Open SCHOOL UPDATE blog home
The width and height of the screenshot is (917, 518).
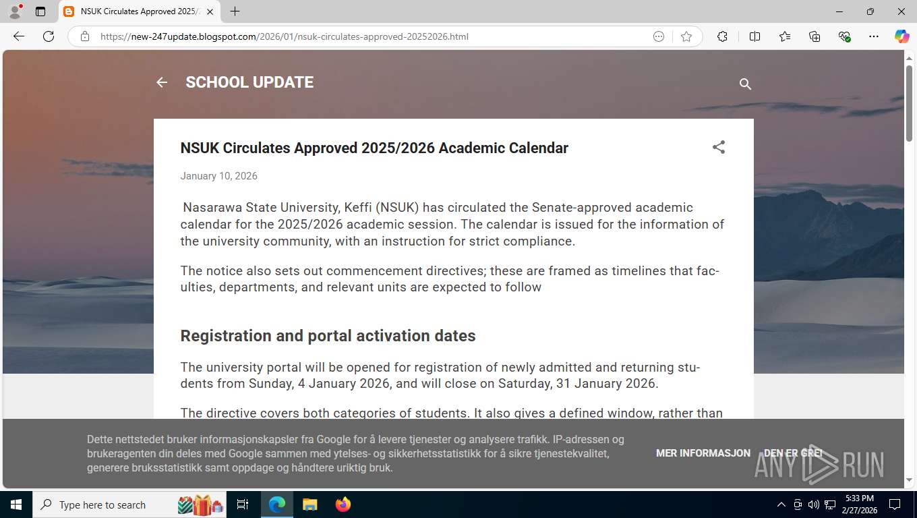(249, 82)
